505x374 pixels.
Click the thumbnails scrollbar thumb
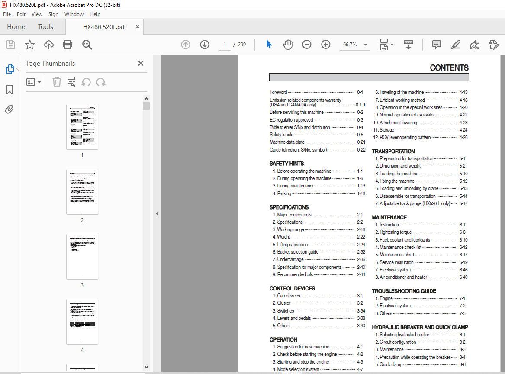147,106
